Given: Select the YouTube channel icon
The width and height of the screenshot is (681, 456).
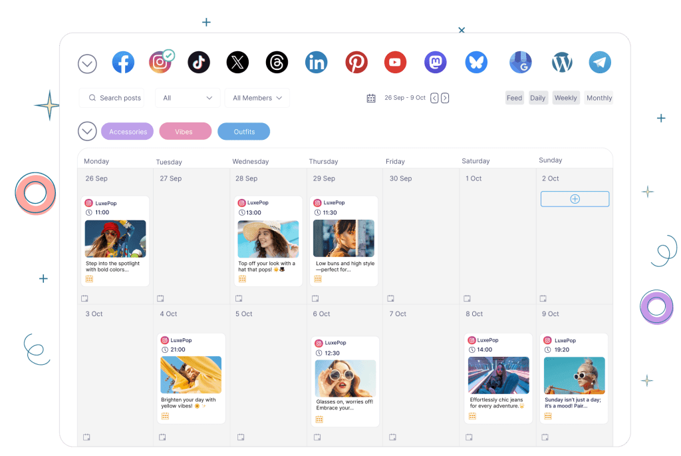Looking at the screenshot, I should [x=395, y=62].
